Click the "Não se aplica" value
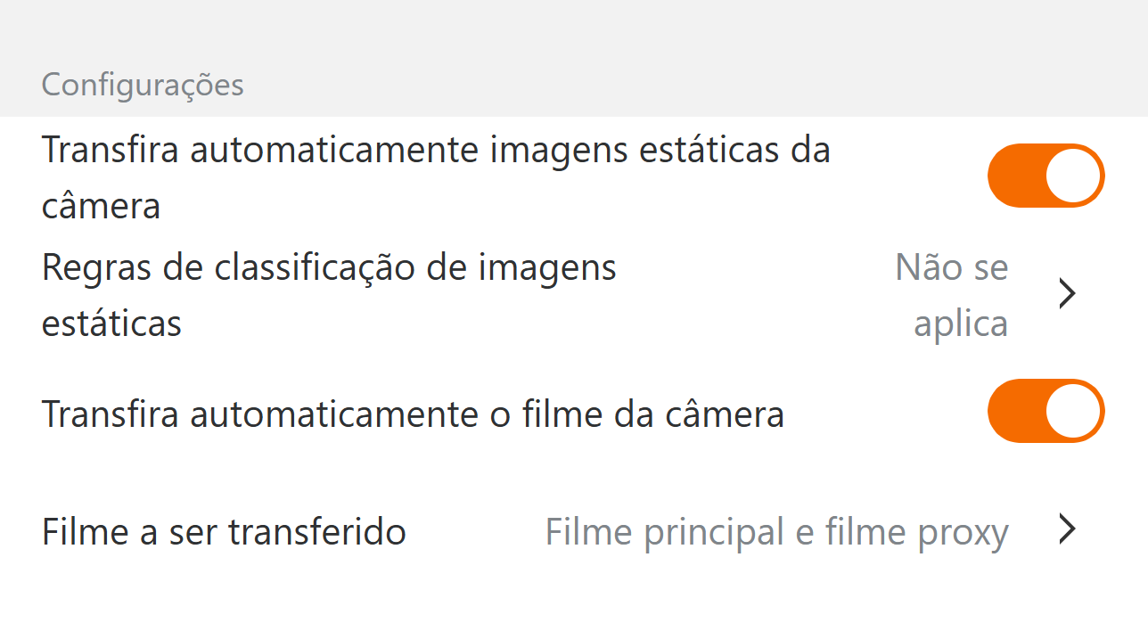This screenshot has width=1148, height=631. point(954,294)
